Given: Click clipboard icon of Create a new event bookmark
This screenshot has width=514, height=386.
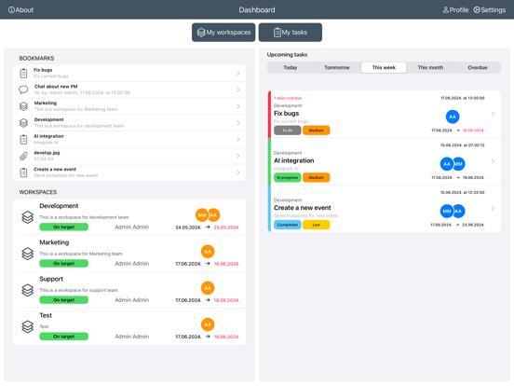Looking at the screenshot, I should [x=23, y=172].
